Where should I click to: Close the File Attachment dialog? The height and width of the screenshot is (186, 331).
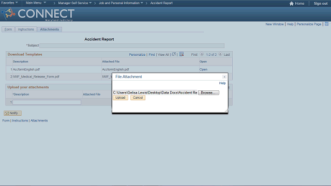pyautogui.click(x=224, y=77)
